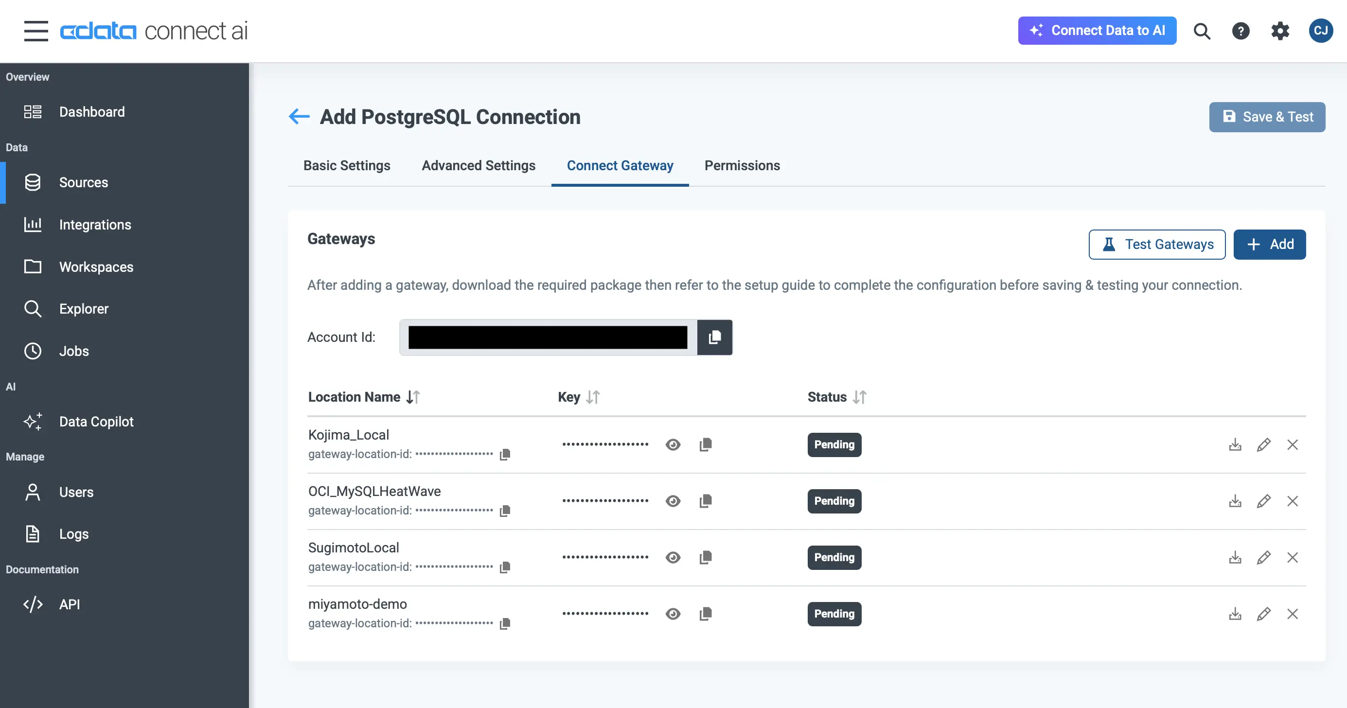Screen dimensions: 1347x708
Task: Open the Permissions tab
Action: (x=742, y=165)
